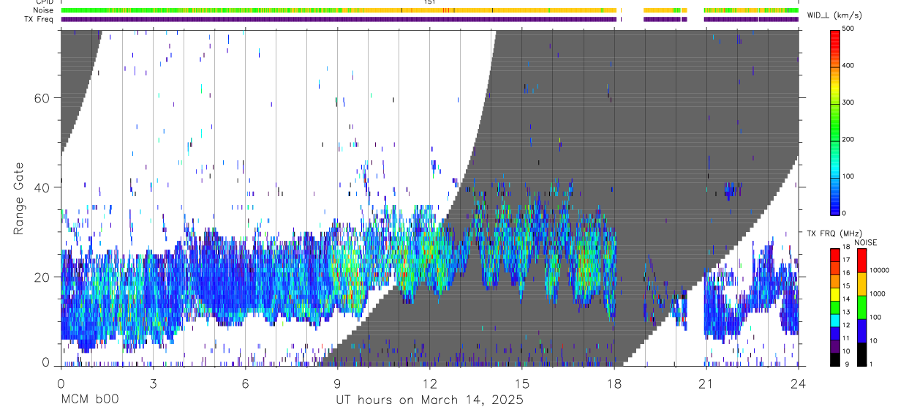Click the x-axis tick label '3'
898x415 pixels.
point(153,384)
